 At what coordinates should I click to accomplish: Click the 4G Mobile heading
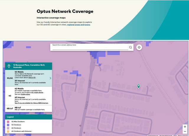point(19,89)
